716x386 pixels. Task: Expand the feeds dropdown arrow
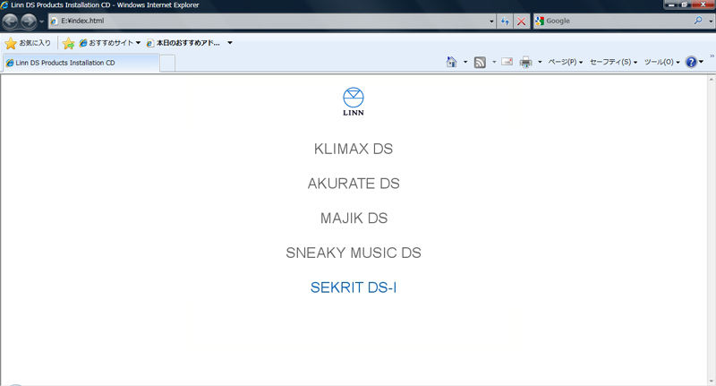pyautogui.click(x=494, y=62)
